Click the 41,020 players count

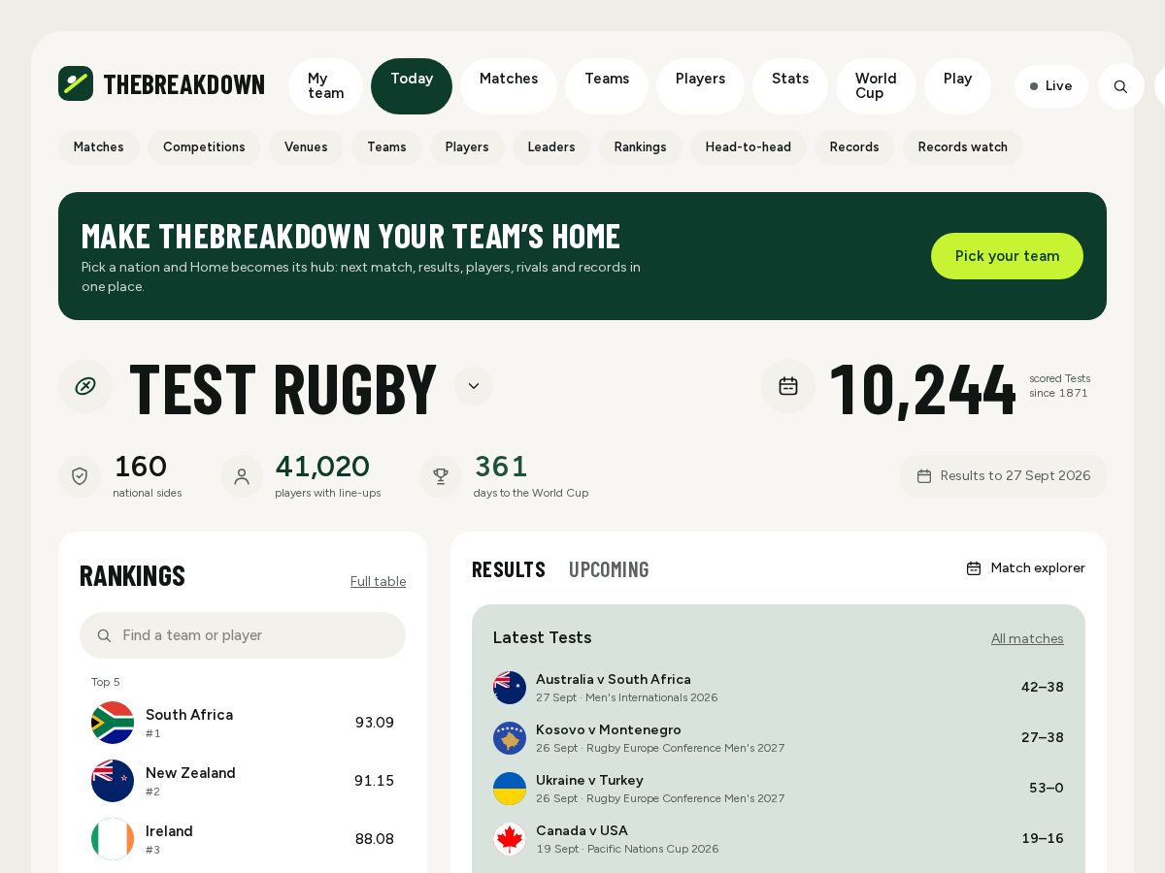(x=322, y=468)
